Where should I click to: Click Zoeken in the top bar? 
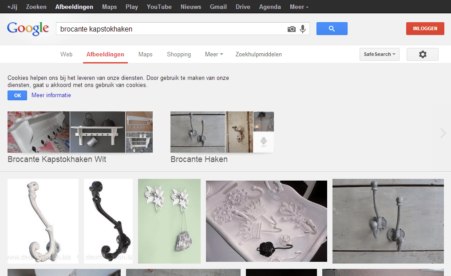(36, 7)
